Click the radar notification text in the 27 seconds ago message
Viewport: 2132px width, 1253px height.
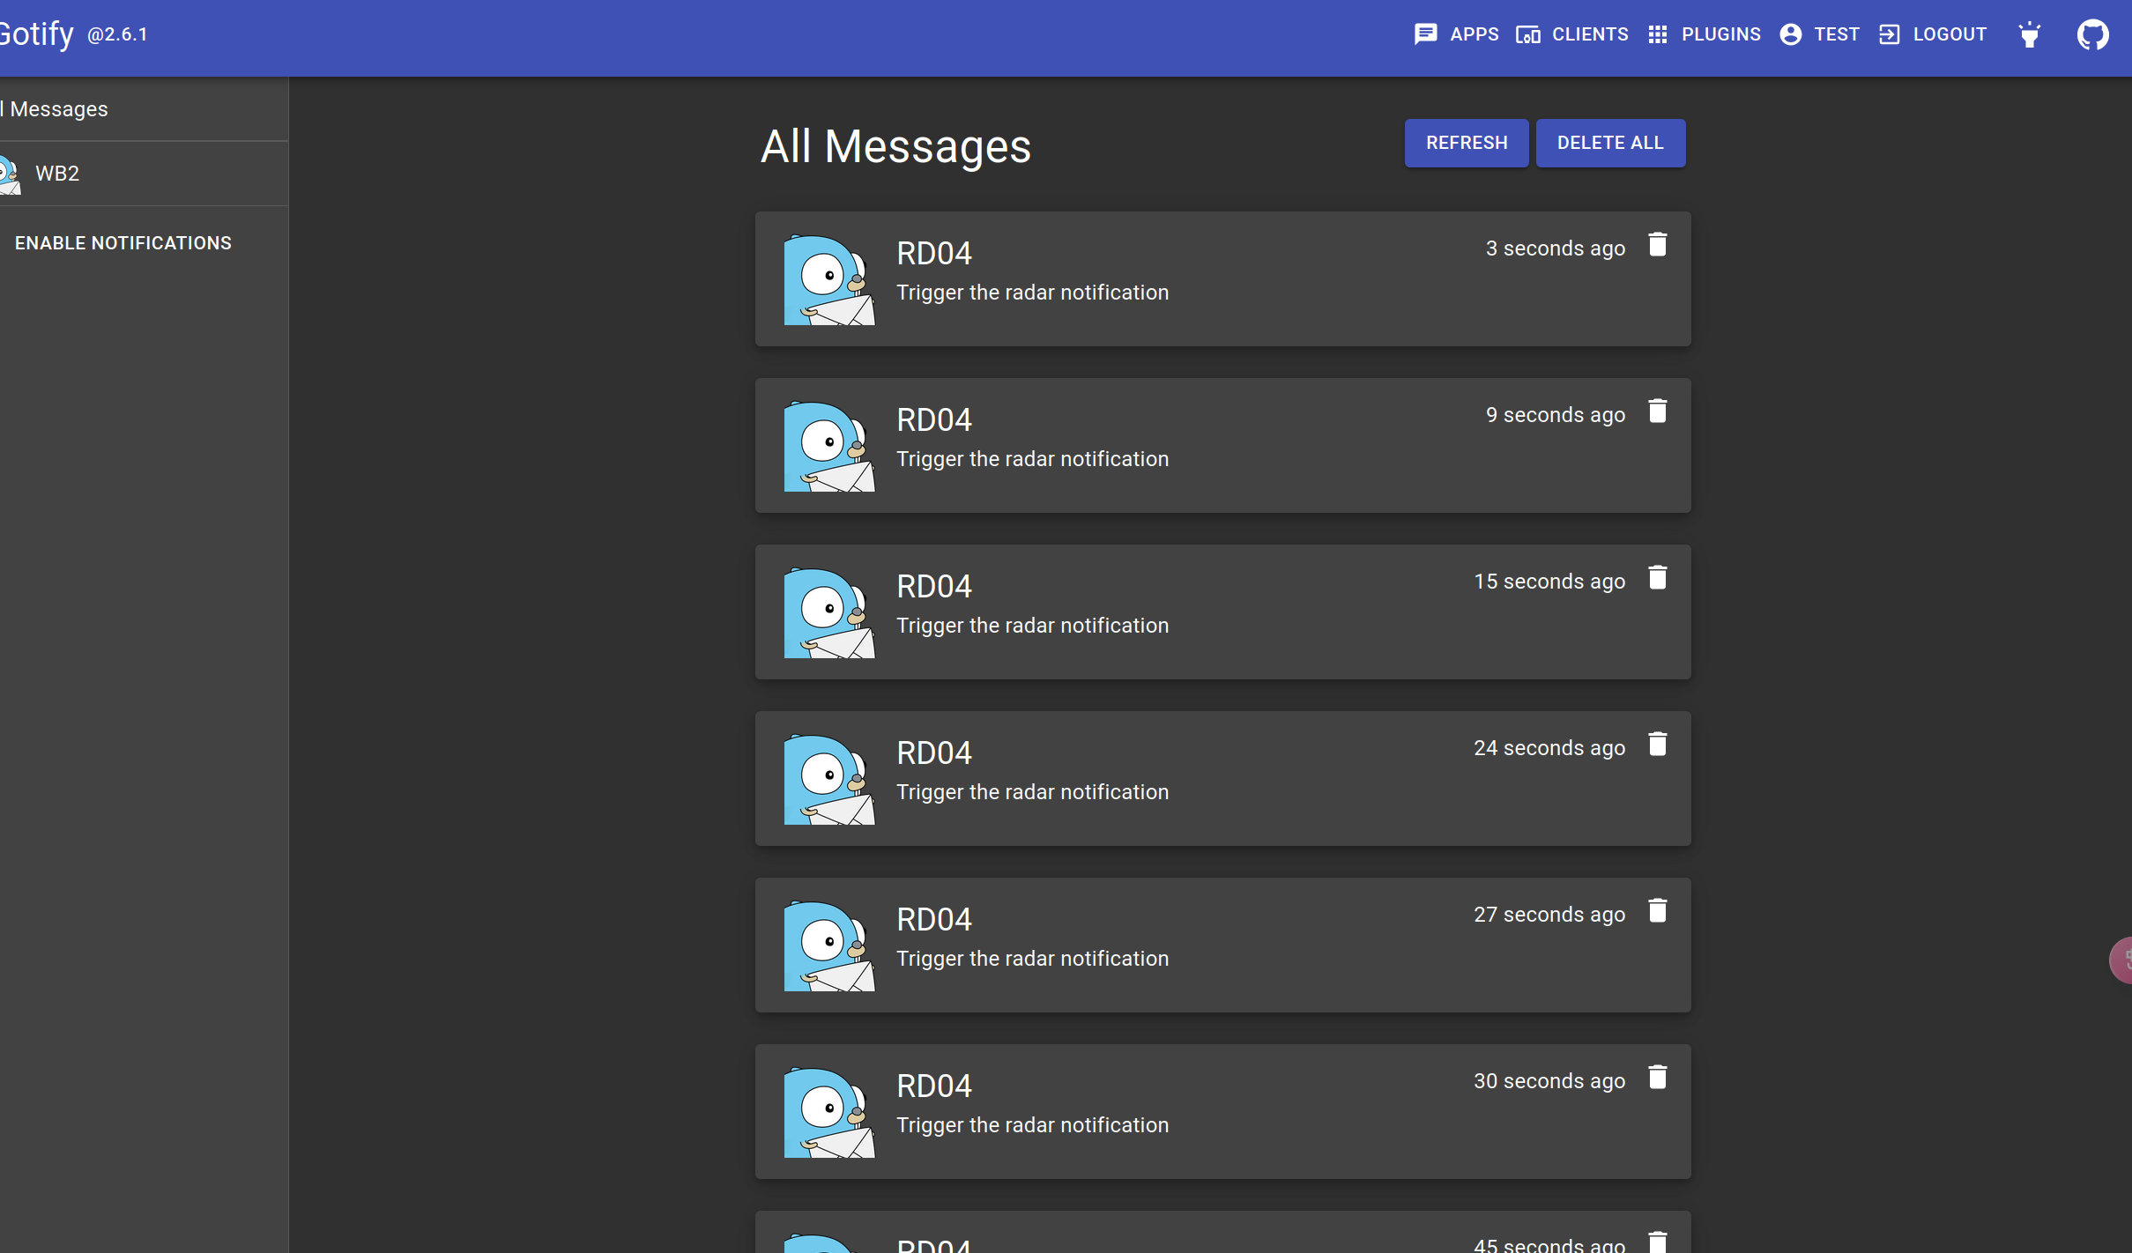point(1033,959)
